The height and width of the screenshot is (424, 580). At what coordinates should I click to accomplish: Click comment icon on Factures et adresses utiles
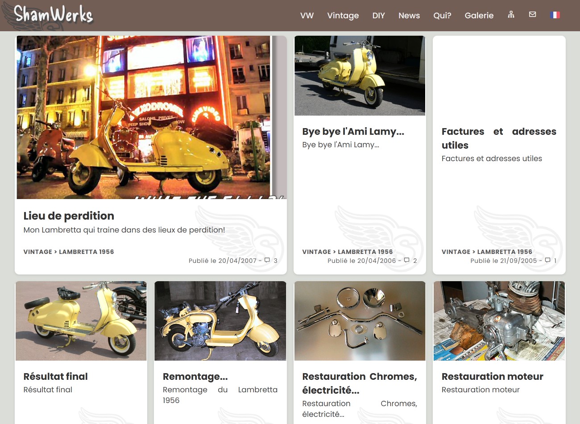pyautogui.click(x=547, y=260)
